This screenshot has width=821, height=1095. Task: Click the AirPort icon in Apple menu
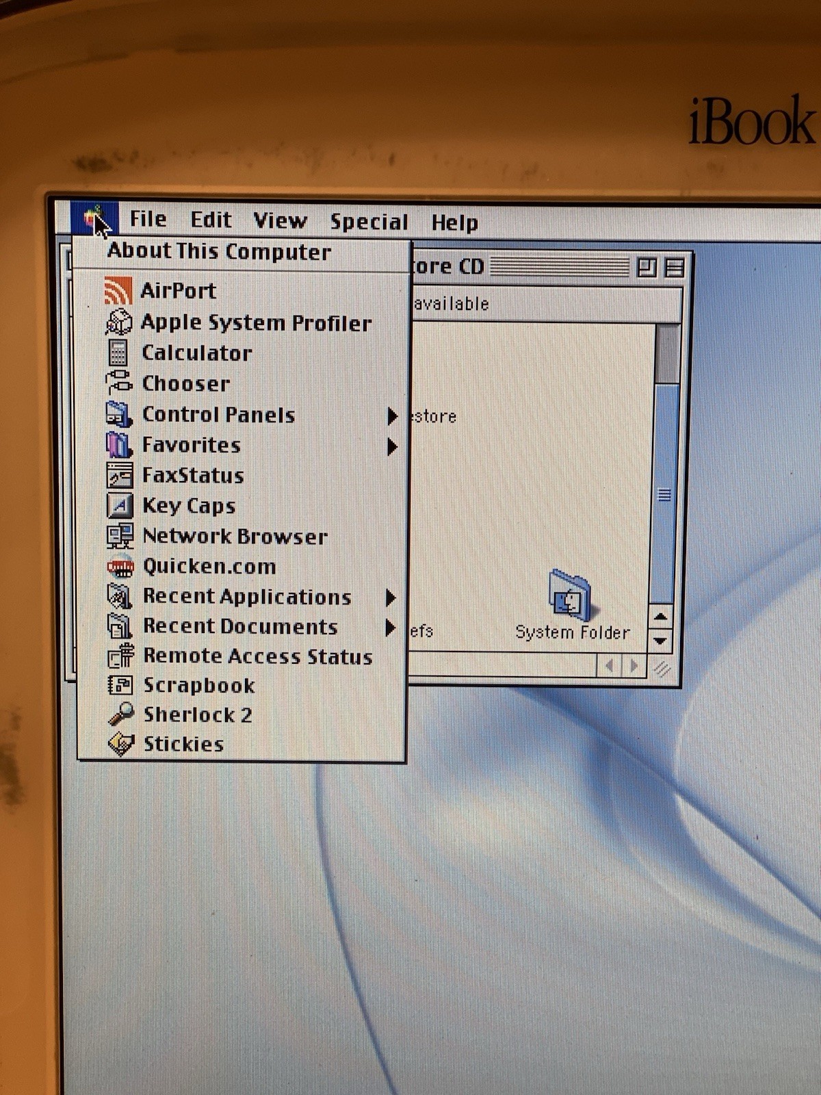[118, 290]
